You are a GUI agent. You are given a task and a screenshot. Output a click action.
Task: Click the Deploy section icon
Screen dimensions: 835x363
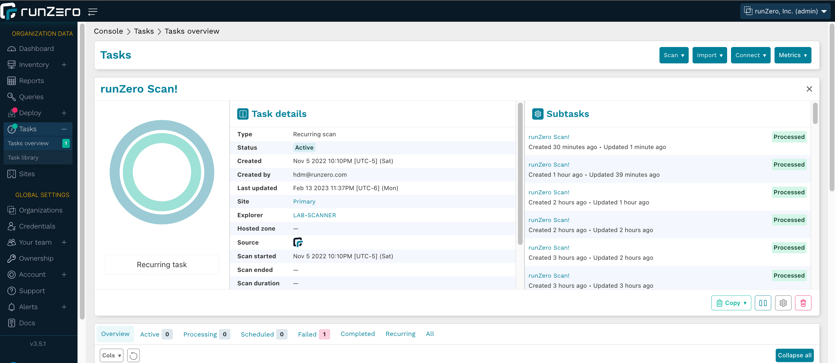click(x=12, y=112)
